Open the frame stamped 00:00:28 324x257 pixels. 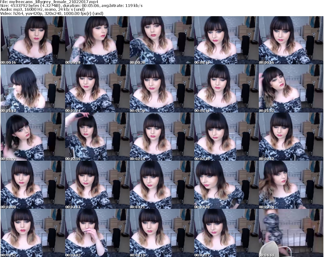coord(97,40)
